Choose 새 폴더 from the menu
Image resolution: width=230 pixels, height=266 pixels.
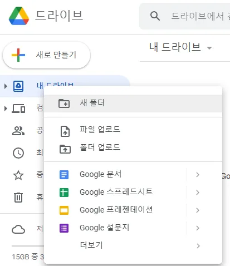(x=133, y=104)
